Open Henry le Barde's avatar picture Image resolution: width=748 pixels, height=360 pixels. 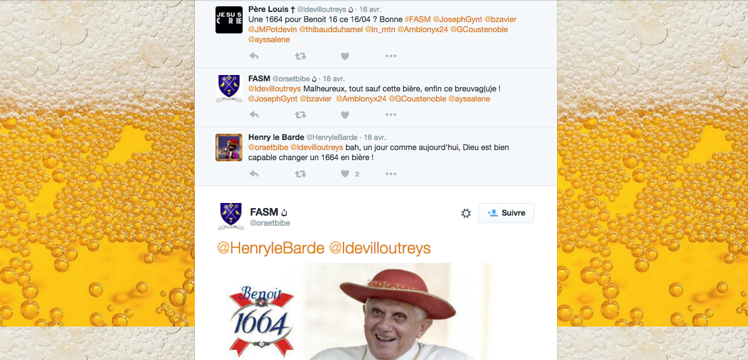point(229,147)
